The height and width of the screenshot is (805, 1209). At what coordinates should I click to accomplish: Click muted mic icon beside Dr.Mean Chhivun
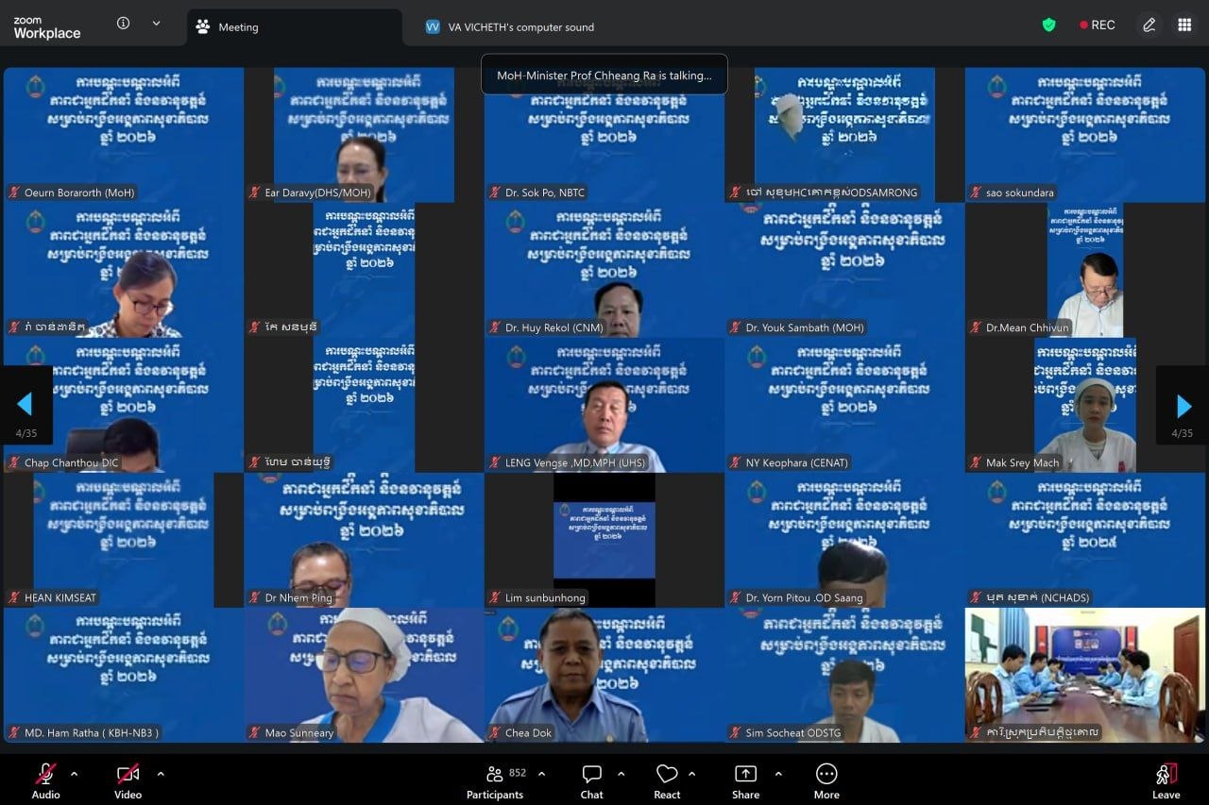[x=976, y=327]
